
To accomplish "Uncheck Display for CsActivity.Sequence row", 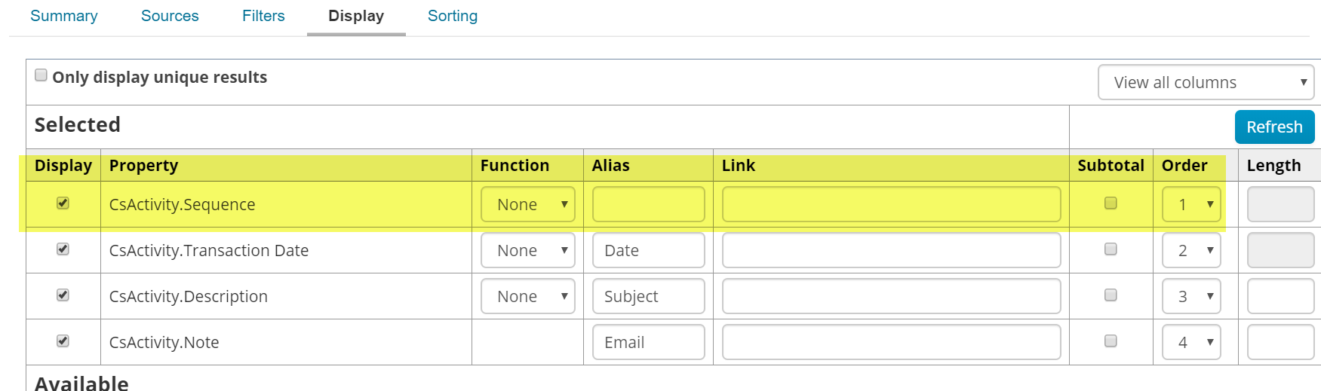I will click(x=63, y=203).
